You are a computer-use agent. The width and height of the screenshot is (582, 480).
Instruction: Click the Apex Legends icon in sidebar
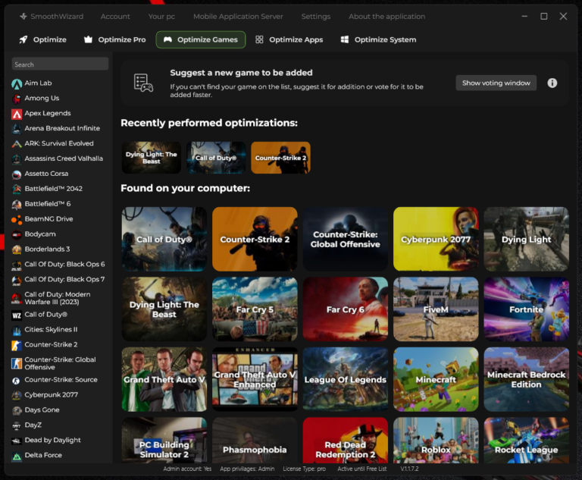pos(17,114)
